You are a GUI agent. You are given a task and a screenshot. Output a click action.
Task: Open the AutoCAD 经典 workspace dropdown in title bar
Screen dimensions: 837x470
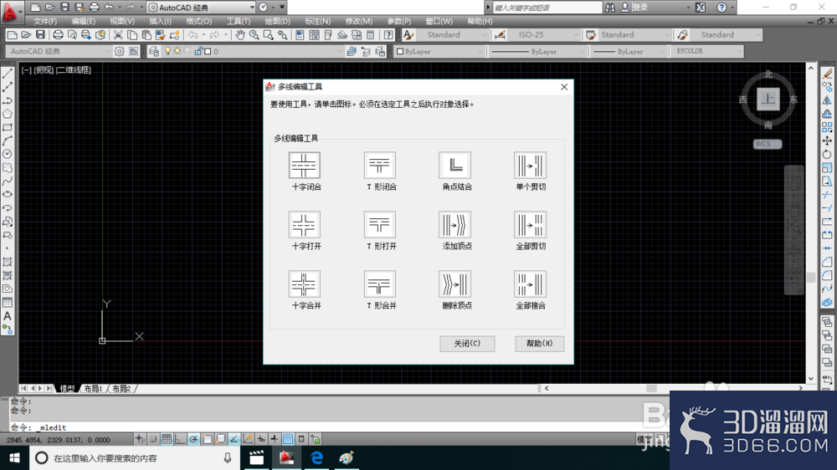coord(201,8)
